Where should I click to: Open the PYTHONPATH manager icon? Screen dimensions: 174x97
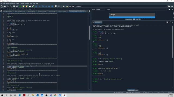67,6
